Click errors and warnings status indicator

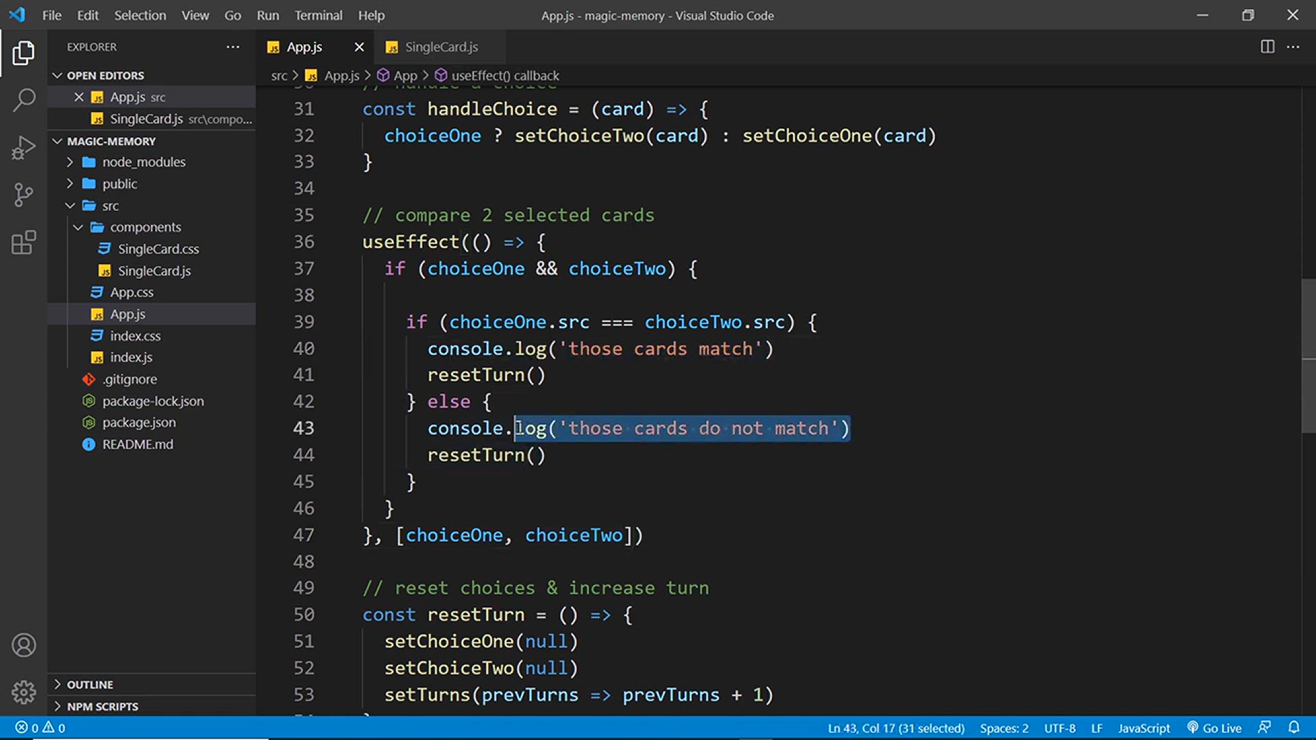40,728
